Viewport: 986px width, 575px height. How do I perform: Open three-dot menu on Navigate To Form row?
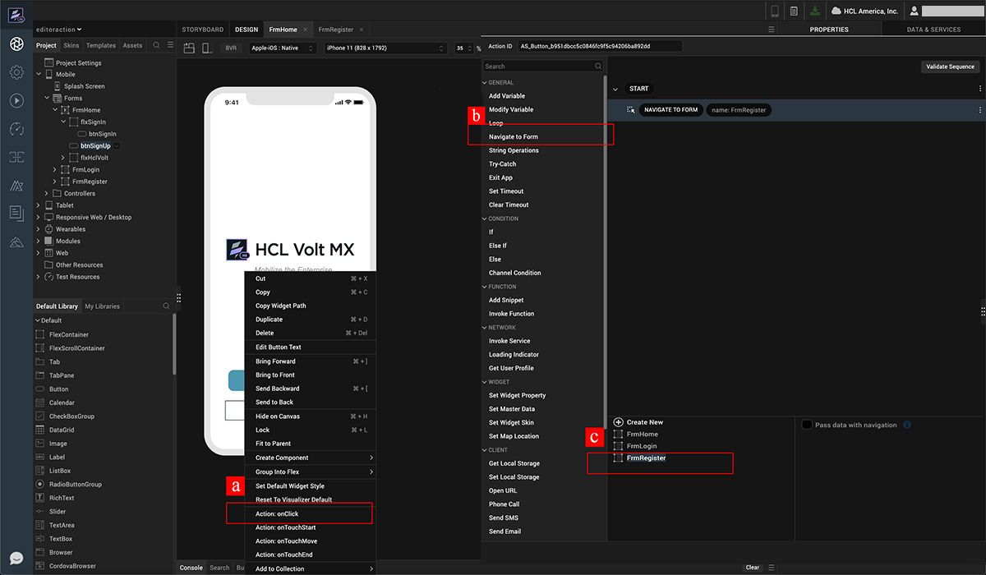[x=979, y=110]
